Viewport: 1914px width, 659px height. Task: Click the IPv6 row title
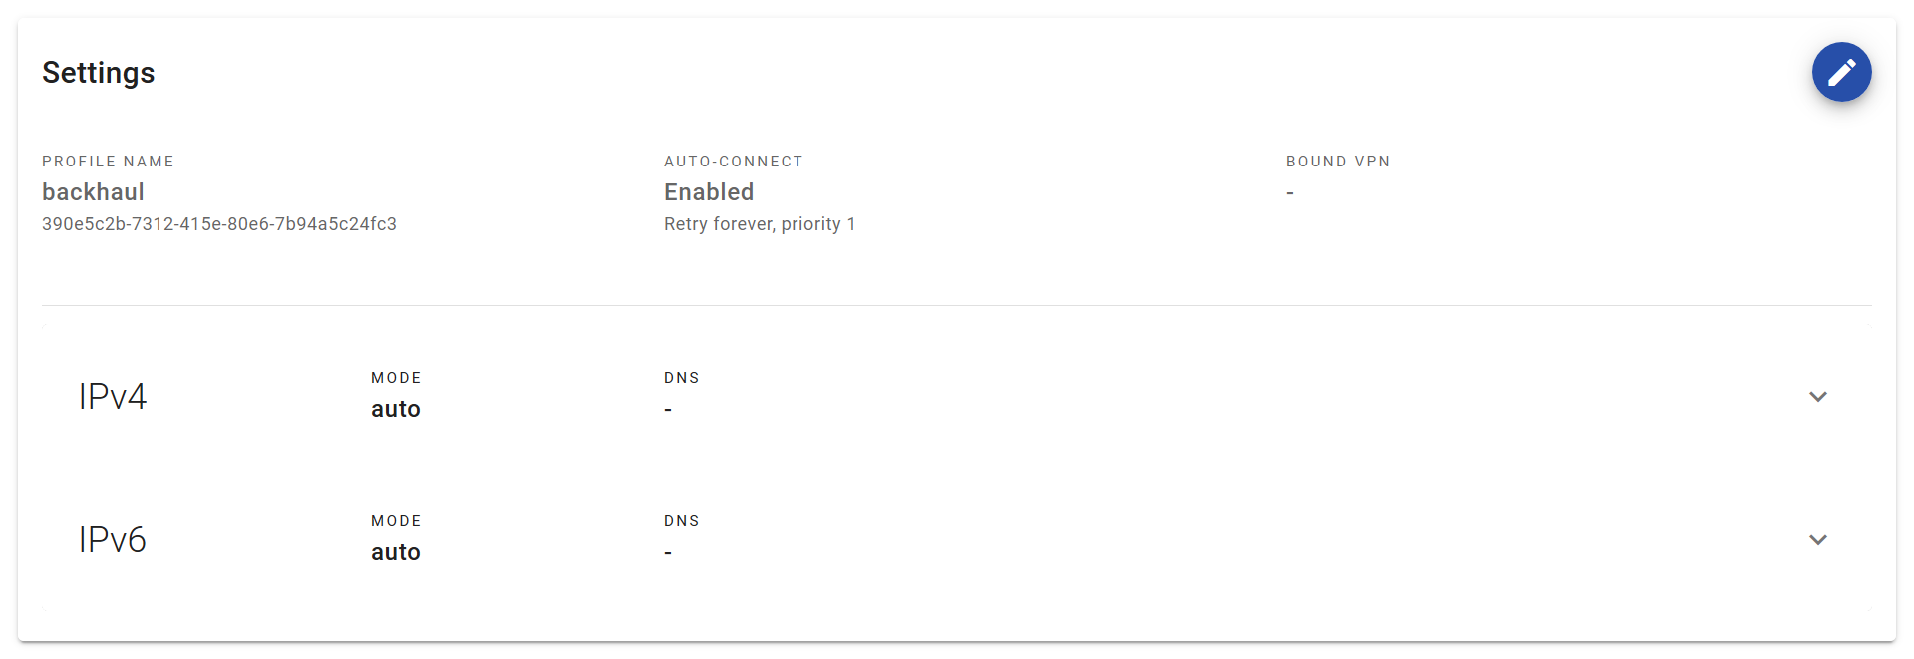pyautogui.click(x=113, y=540)
